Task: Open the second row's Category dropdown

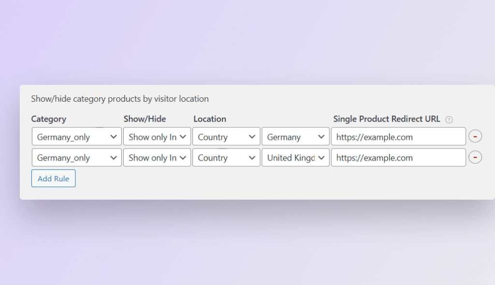Action: click(76, 158)
